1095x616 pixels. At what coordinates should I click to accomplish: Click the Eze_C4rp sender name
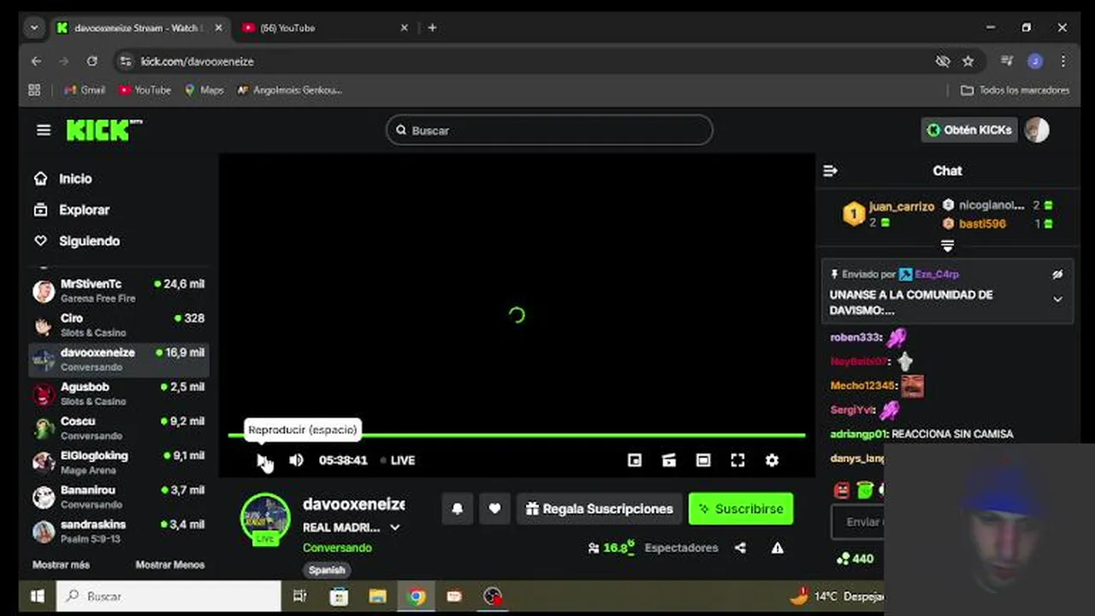coord(937,275)
